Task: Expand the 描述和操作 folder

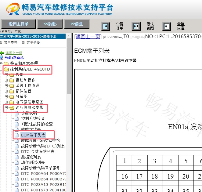Action: pos(6,80)
